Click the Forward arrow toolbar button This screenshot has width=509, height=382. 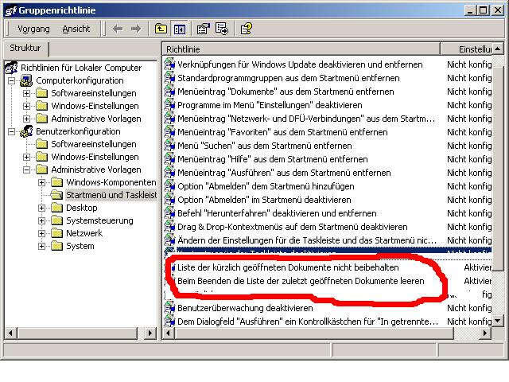pos(136,29)
